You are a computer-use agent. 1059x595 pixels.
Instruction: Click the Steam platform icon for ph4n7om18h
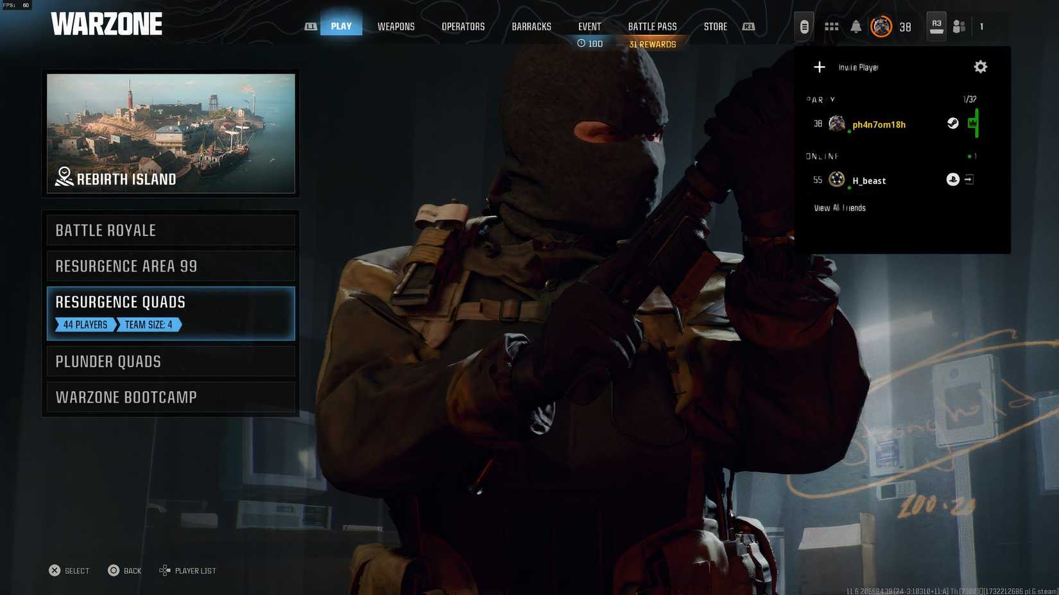[x=953, y=123]
